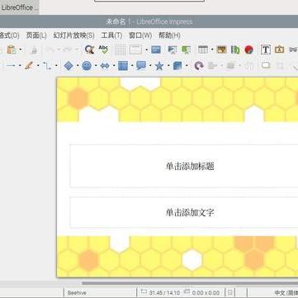Click the Align objects icon
This screenshot has height=298, width=298.
click(x=213, y=66)
